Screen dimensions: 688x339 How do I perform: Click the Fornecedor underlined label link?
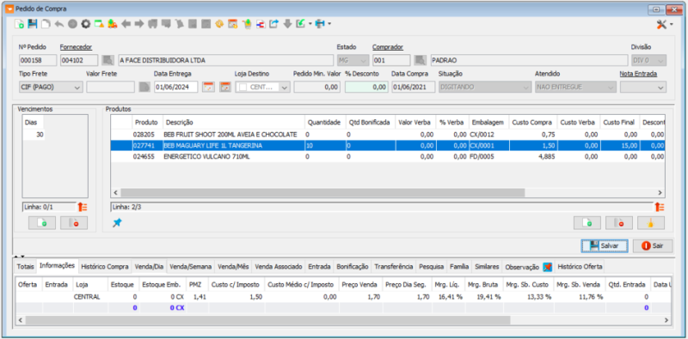(76, 47)
